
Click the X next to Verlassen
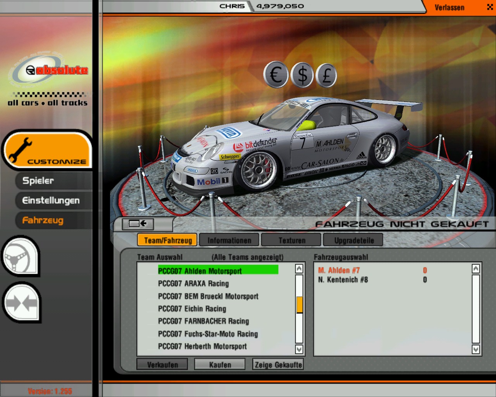490,7
